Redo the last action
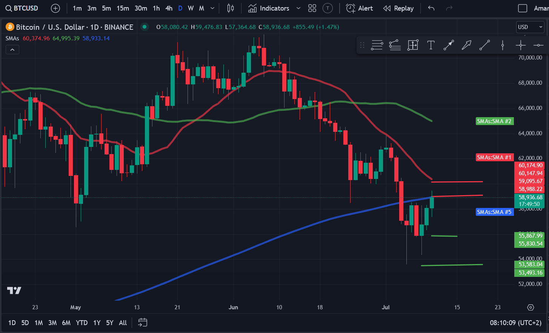 449,8
